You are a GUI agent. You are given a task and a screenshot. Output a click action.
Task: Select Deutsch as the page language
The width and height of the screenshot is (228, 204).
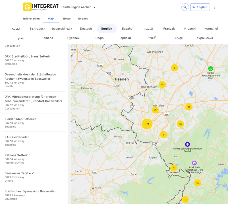[x=86, y=29]
